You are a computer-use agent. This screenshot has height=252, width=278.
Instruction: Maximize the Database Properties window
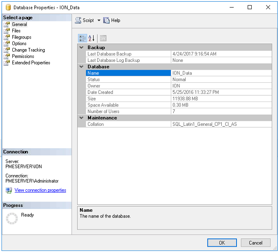(x=249, y=7)
